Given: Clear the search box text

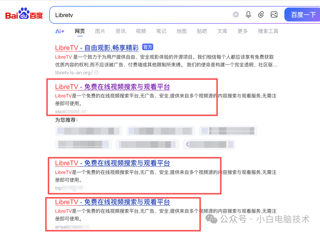Looking at the screenshot, I should click(236, 15).
